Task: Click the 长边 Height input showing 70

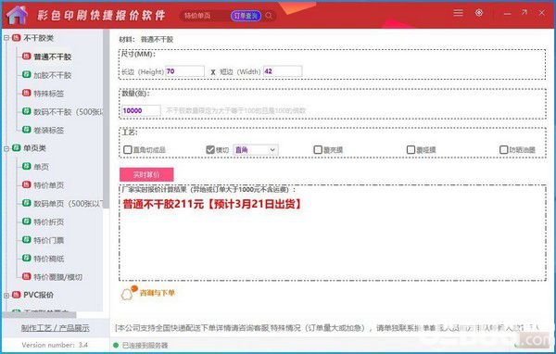Action: click(184, 71)
